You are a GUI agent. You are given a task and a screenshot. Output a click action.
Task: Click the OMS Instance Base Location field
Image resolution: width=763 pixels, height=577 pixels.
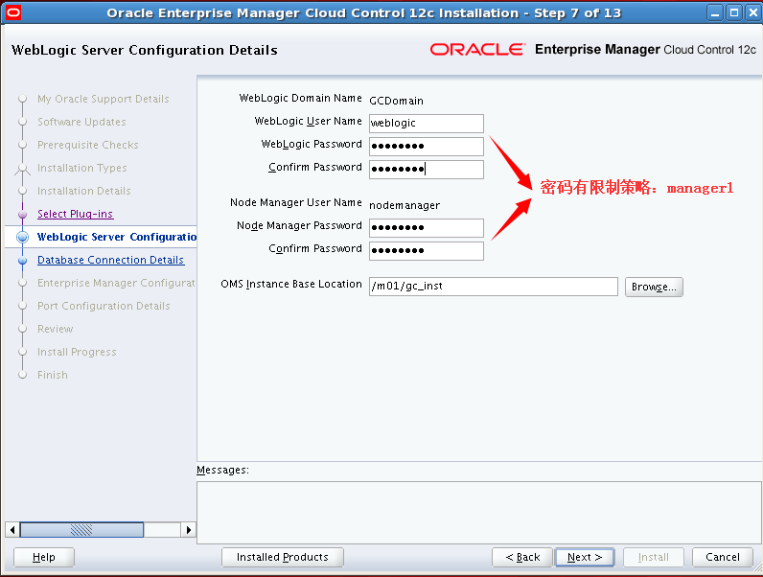[494, 287]
